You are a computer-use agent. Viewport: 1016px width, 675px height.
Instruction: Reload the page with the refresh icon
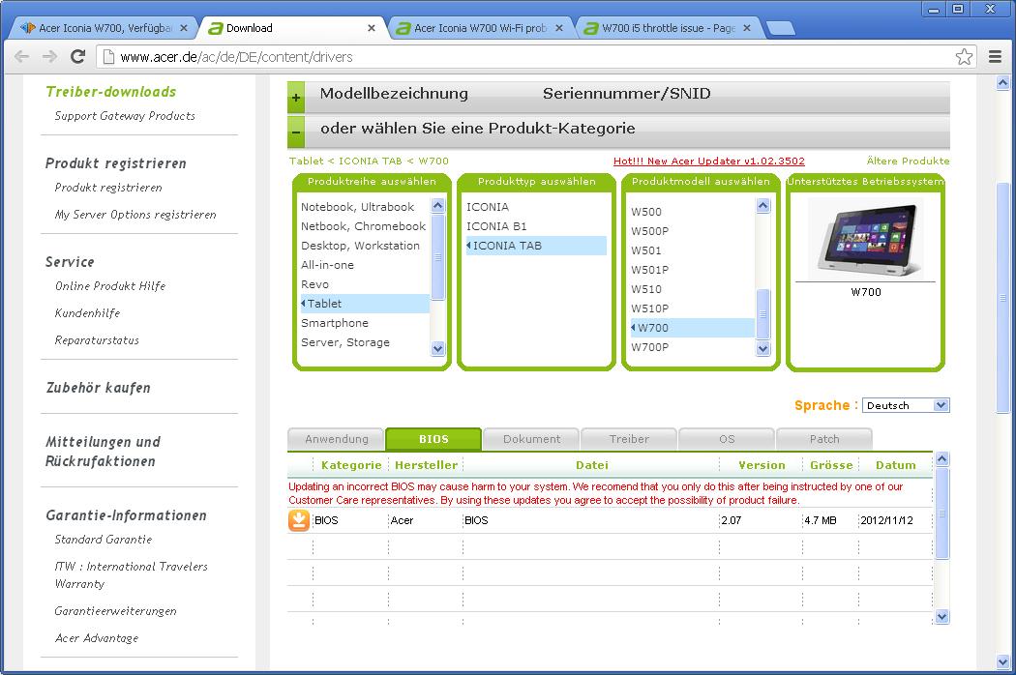coord(77,57)
